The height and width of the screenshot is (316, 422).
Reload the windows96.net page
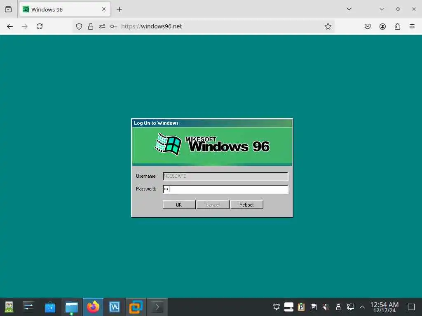point(40,26)
